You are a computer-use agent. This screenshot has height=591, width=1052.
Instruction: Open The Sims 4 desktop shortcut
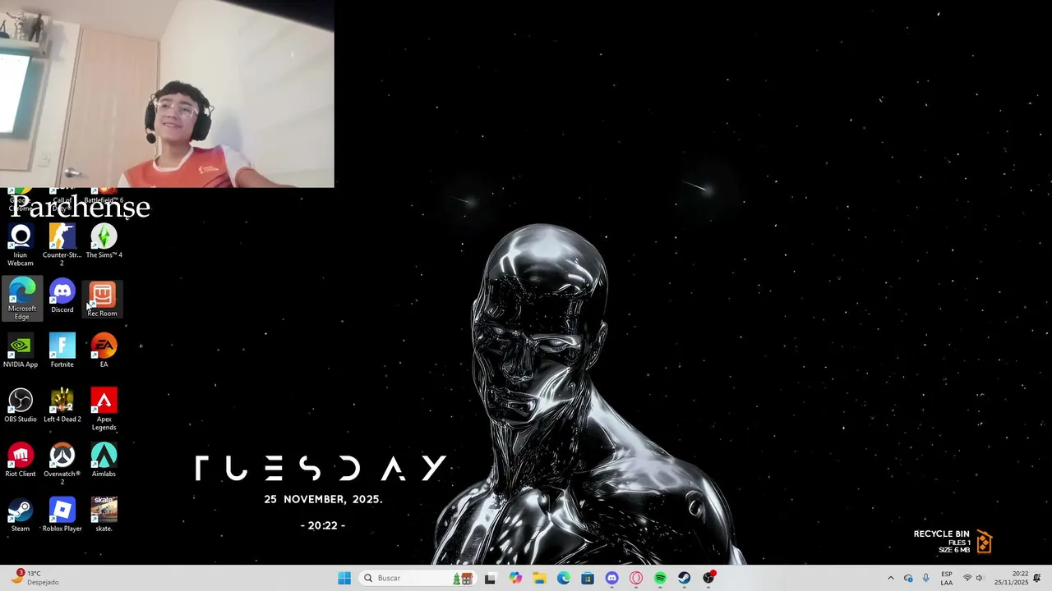pos(104,241)
